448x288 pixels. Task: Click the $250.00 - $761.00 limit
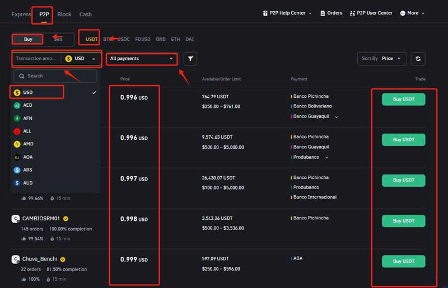(x=221, y=106)
